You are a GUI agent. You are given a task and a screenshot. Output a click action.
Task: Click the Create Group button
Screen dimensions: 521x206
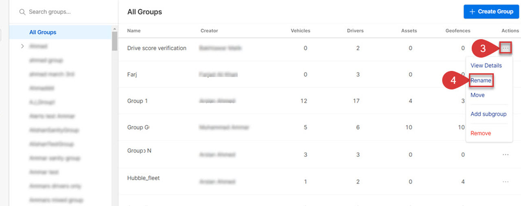tap(491, 12)
